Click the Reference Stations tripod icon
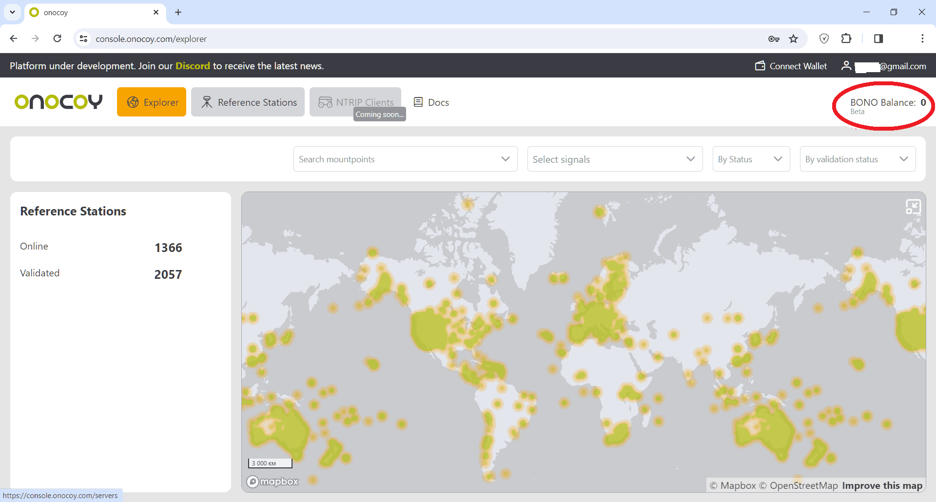Image resolution: width=936 pixels, height=502 pixels. coord(207,102)
